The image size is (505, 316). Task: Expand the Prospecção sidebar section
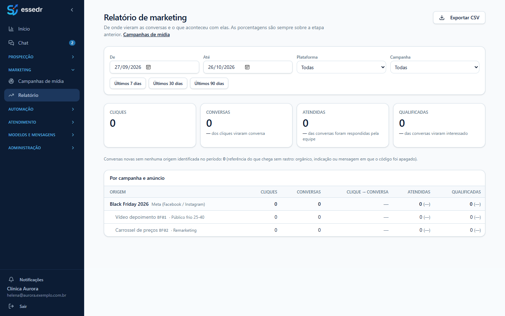[42, 57]
